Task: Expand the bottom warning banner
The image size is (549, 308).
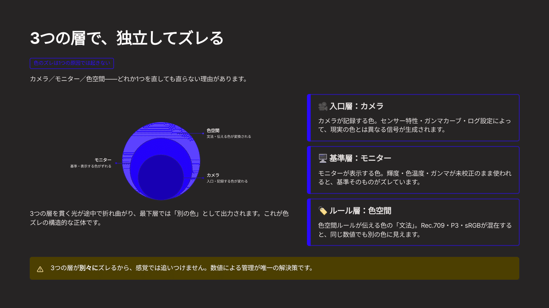Action: pyautogui.click(x=274, y=269)
